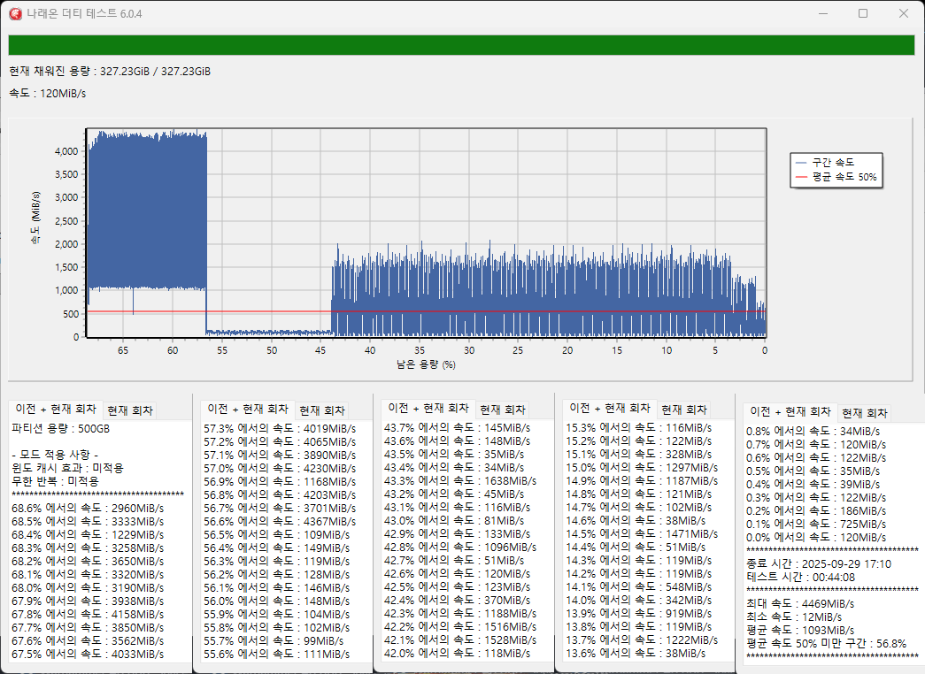
Task: Select 이전 + 현재 회차 tab above 57.3% log
Action: coord(247,410)
